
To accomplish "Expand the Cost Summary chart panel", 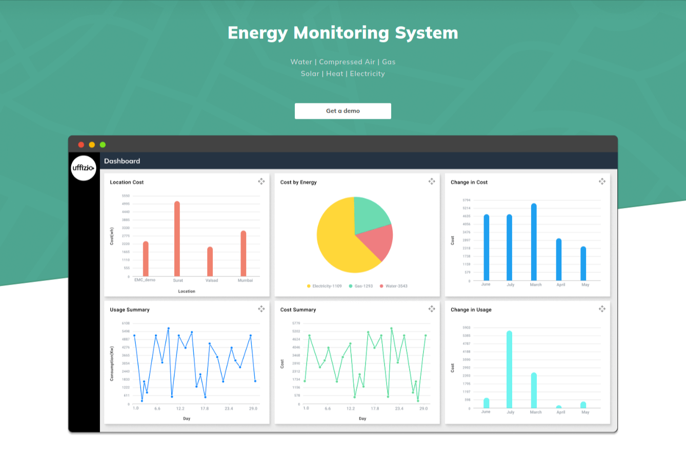I will pyautogui.click(x=431, y=309).
